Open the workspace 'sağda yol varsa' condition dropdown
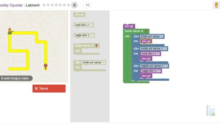This screenshot has height=124, width=220. click(x=154, y=66)
